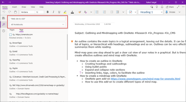This screenshot has width=186, height=102.
Task: Click the page subject title text
Action: point(125,33)
